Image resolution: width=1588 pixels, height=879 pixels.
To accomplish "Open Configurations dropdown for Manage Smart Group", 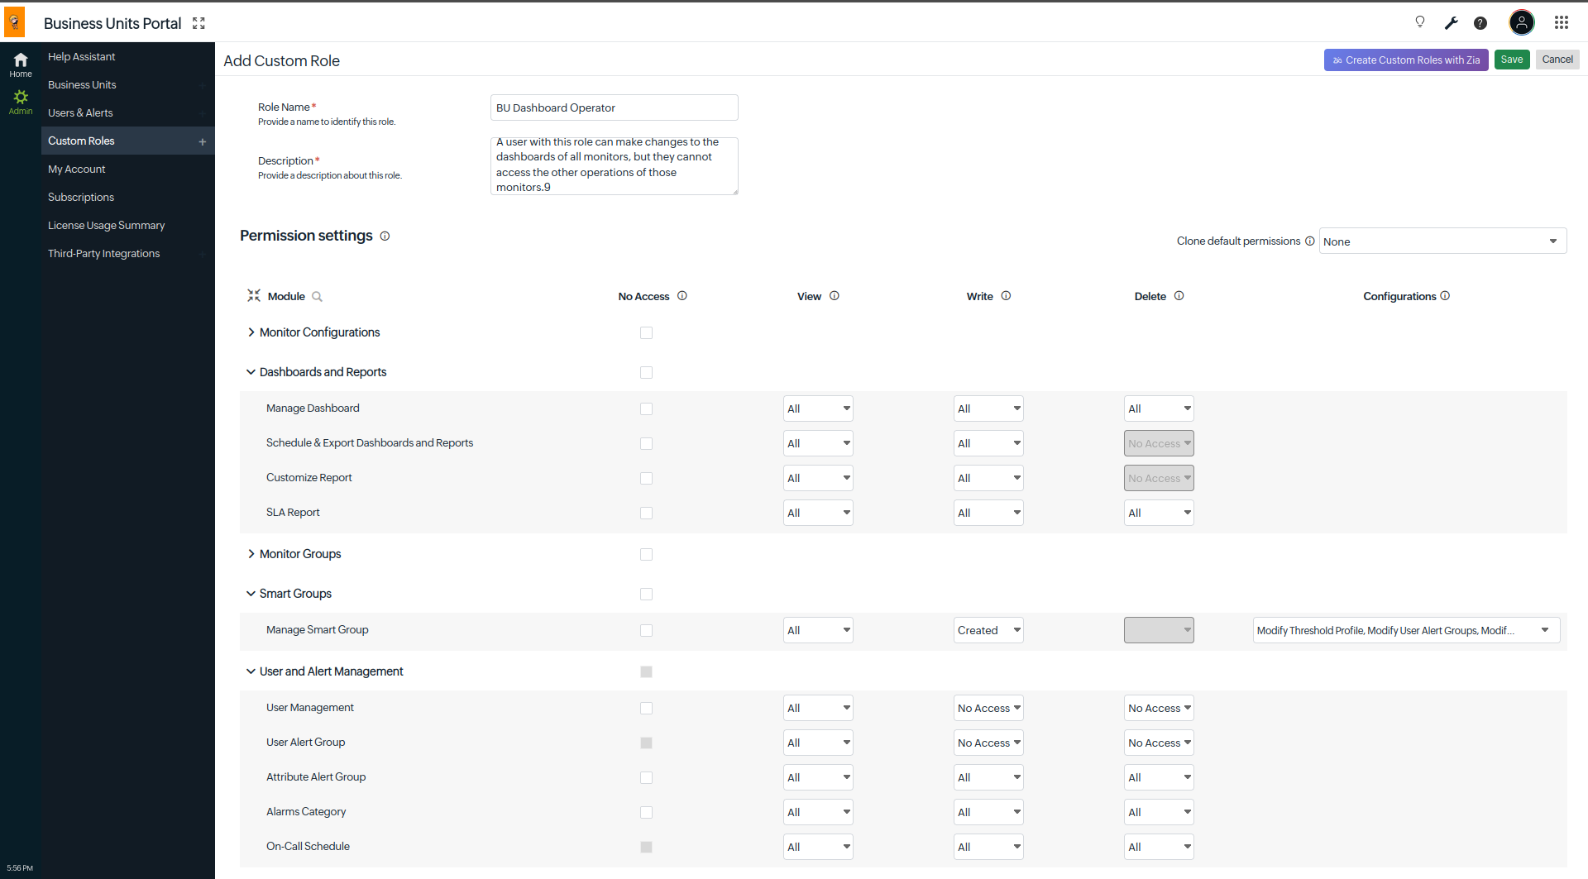I will 1406,630.
